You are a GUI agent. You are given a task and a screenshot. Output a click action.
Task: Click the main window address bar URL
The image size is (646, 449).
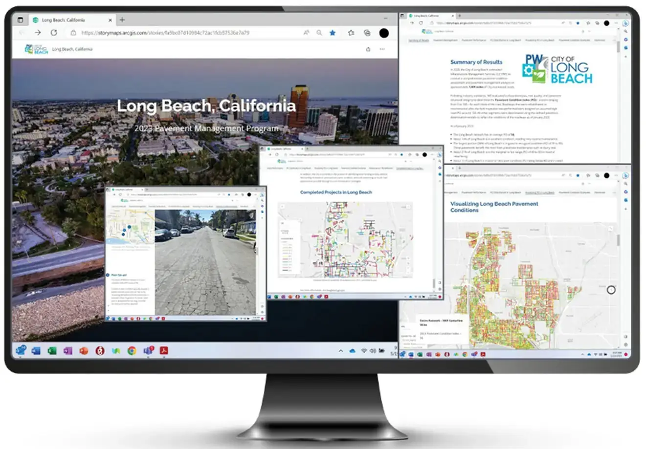[165, 33]
